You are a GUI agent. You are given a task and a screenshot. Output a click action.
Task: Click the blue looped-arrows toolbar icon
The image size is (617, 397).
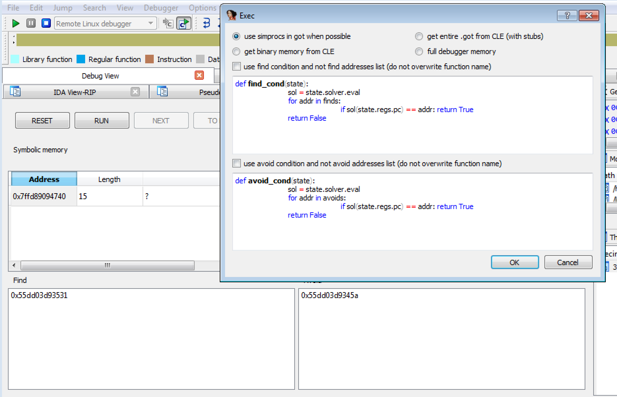click(207, 23)
